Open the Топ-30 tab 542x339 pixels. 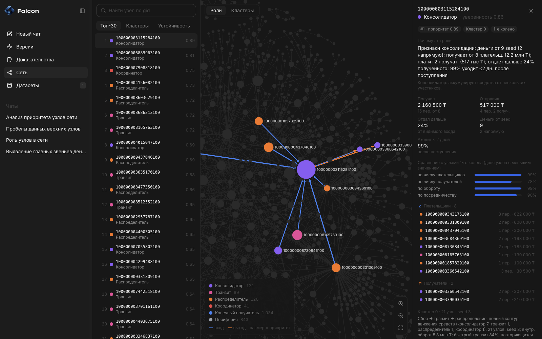point(108,26)
